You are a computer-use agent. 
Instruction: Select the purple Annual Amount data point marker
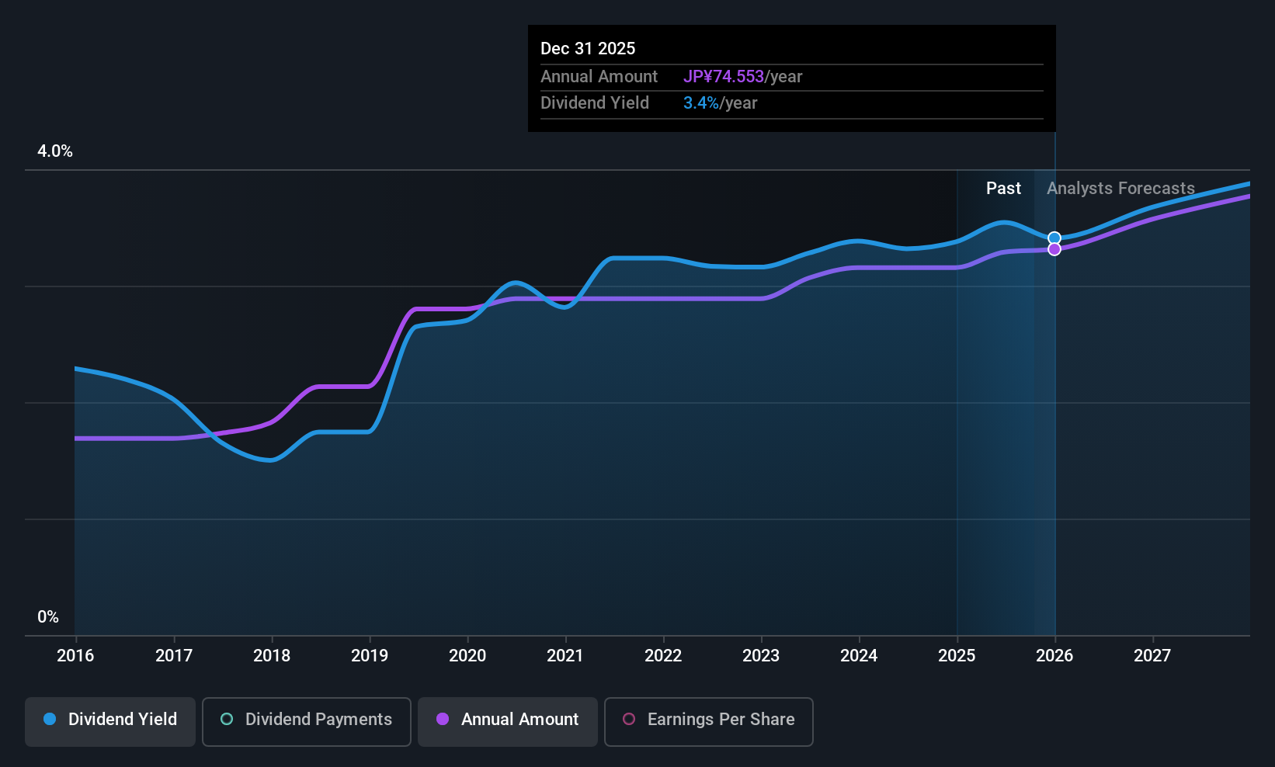[x=1054, y=249]
